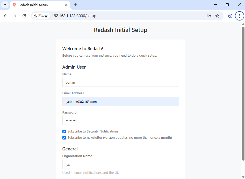The image size is (245, 179).
Task: Open a new browser tab
Action: (x=75, y=5)
